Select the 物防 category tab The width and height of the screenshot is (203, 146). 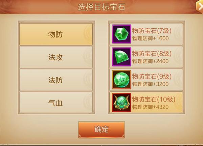pos(56,34)
